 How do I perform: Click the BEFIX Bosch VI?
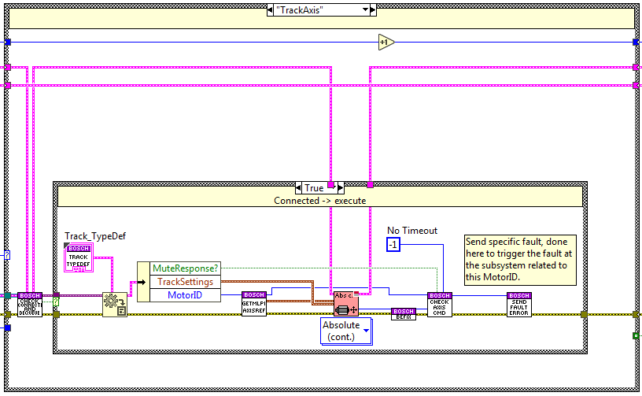click(404, 314)
